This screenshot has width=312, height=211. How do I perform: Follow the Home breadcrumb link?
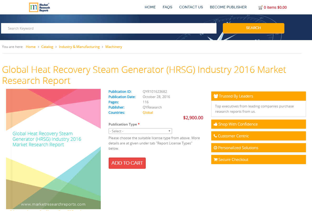point(31,47)
